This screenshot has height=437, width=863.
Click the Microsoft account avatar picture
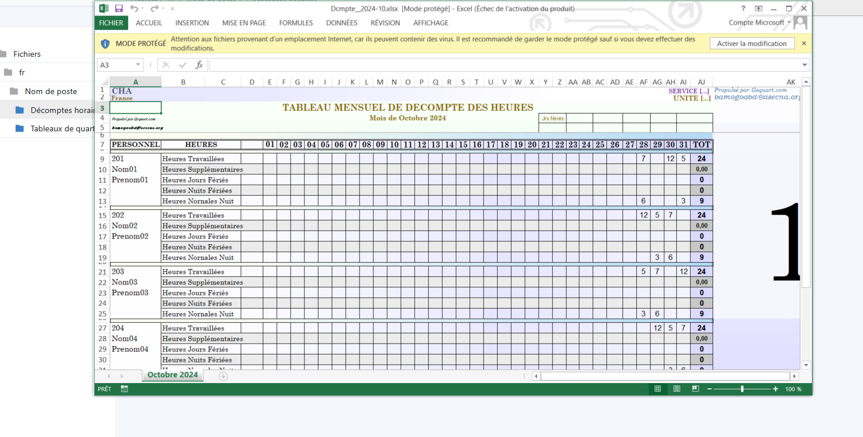(x=800, y=22)
